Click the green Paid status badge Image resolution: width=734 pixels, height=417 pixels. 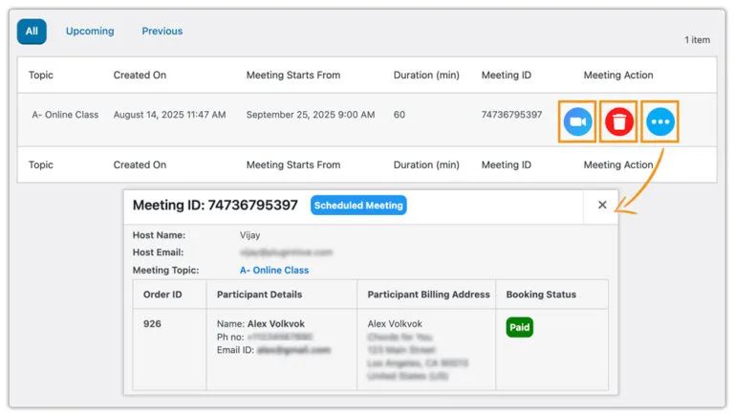[x=519, y=327]
